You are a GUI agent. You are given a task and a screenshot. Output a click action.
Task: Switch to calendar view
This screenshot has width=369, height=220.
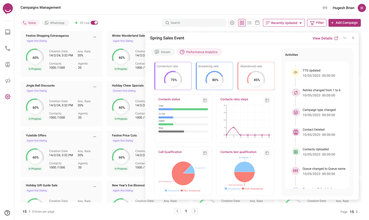coord(257,23)
